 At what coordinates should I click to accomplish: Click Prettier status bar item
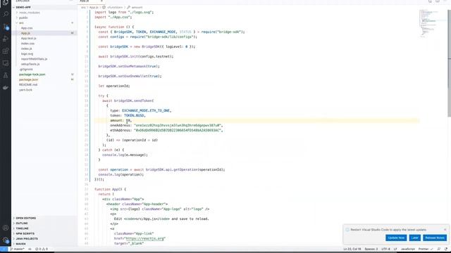coord(426,249)
